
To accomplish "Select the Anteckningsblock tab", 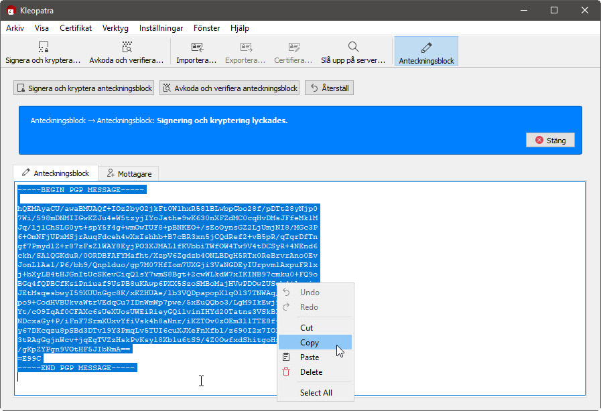I will point(56,173).
